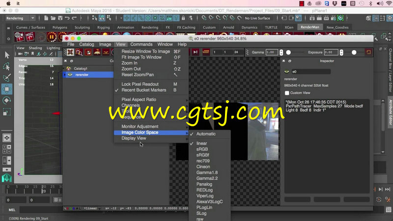
Task: Select the Move tool in Maya toolbox
Action: tap(7, 89)
